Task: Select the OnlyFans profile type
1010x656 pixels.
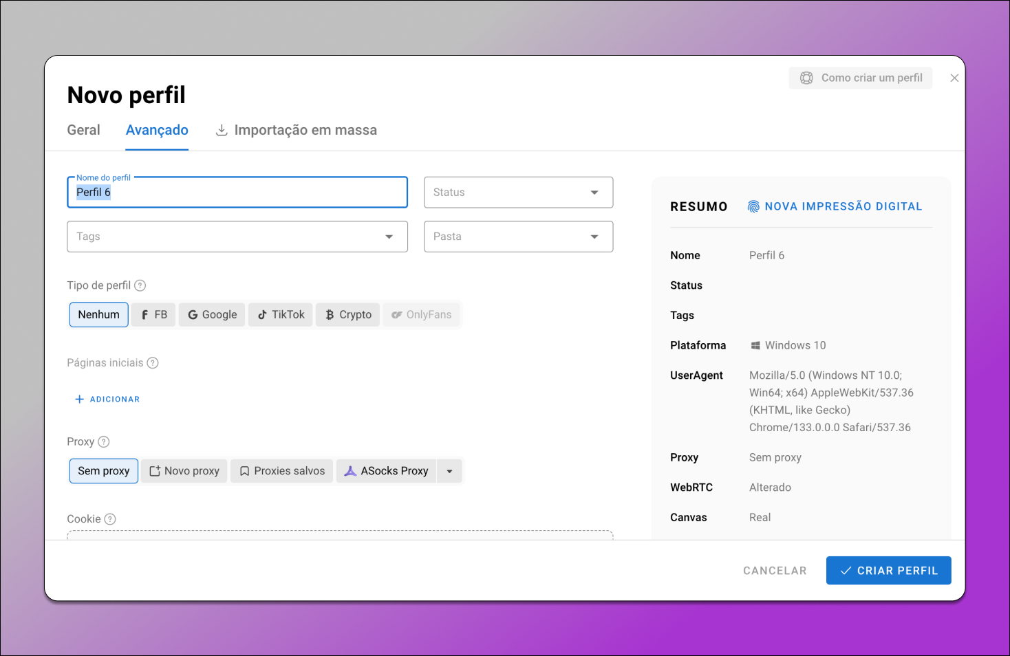Action: tap(421, 315)
